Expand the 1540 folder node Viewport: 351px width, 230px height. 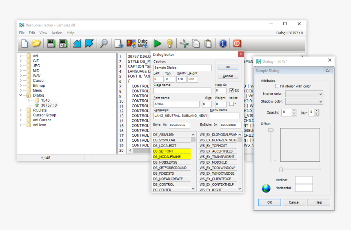(29, 100)
